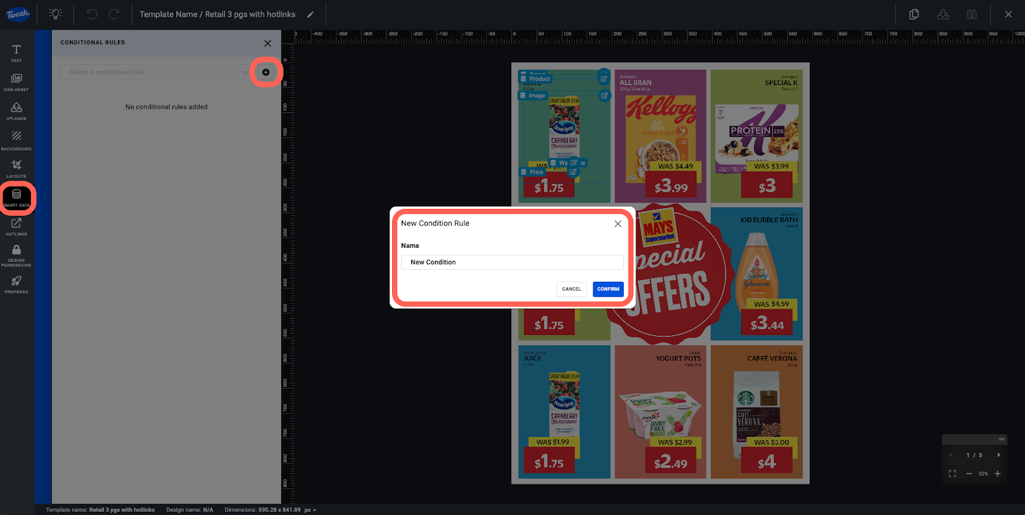Click the download icon in top bar
The image size is (1025, 515).
click(x=943, y=14)
